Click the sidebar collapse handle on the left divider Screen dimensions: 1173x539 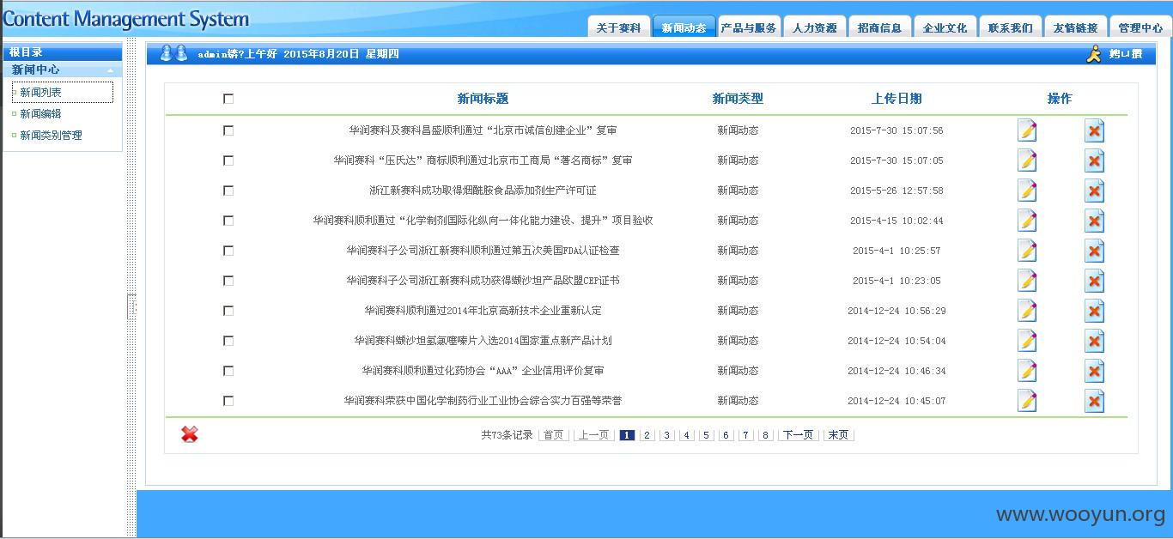[131, 307]
